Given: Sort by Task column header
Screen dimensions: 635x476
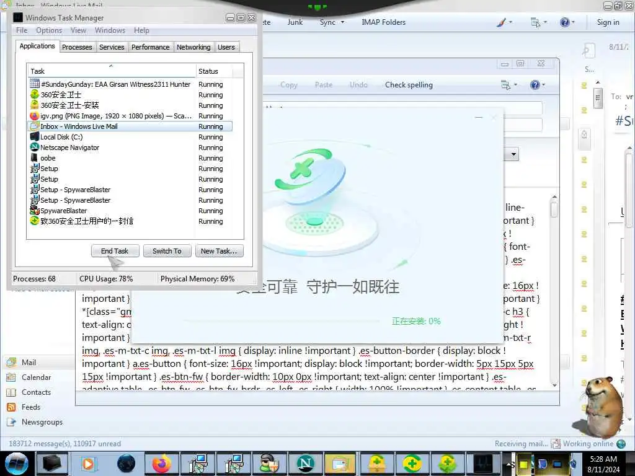Looking at the screenshot, I should tap(112, 71).
